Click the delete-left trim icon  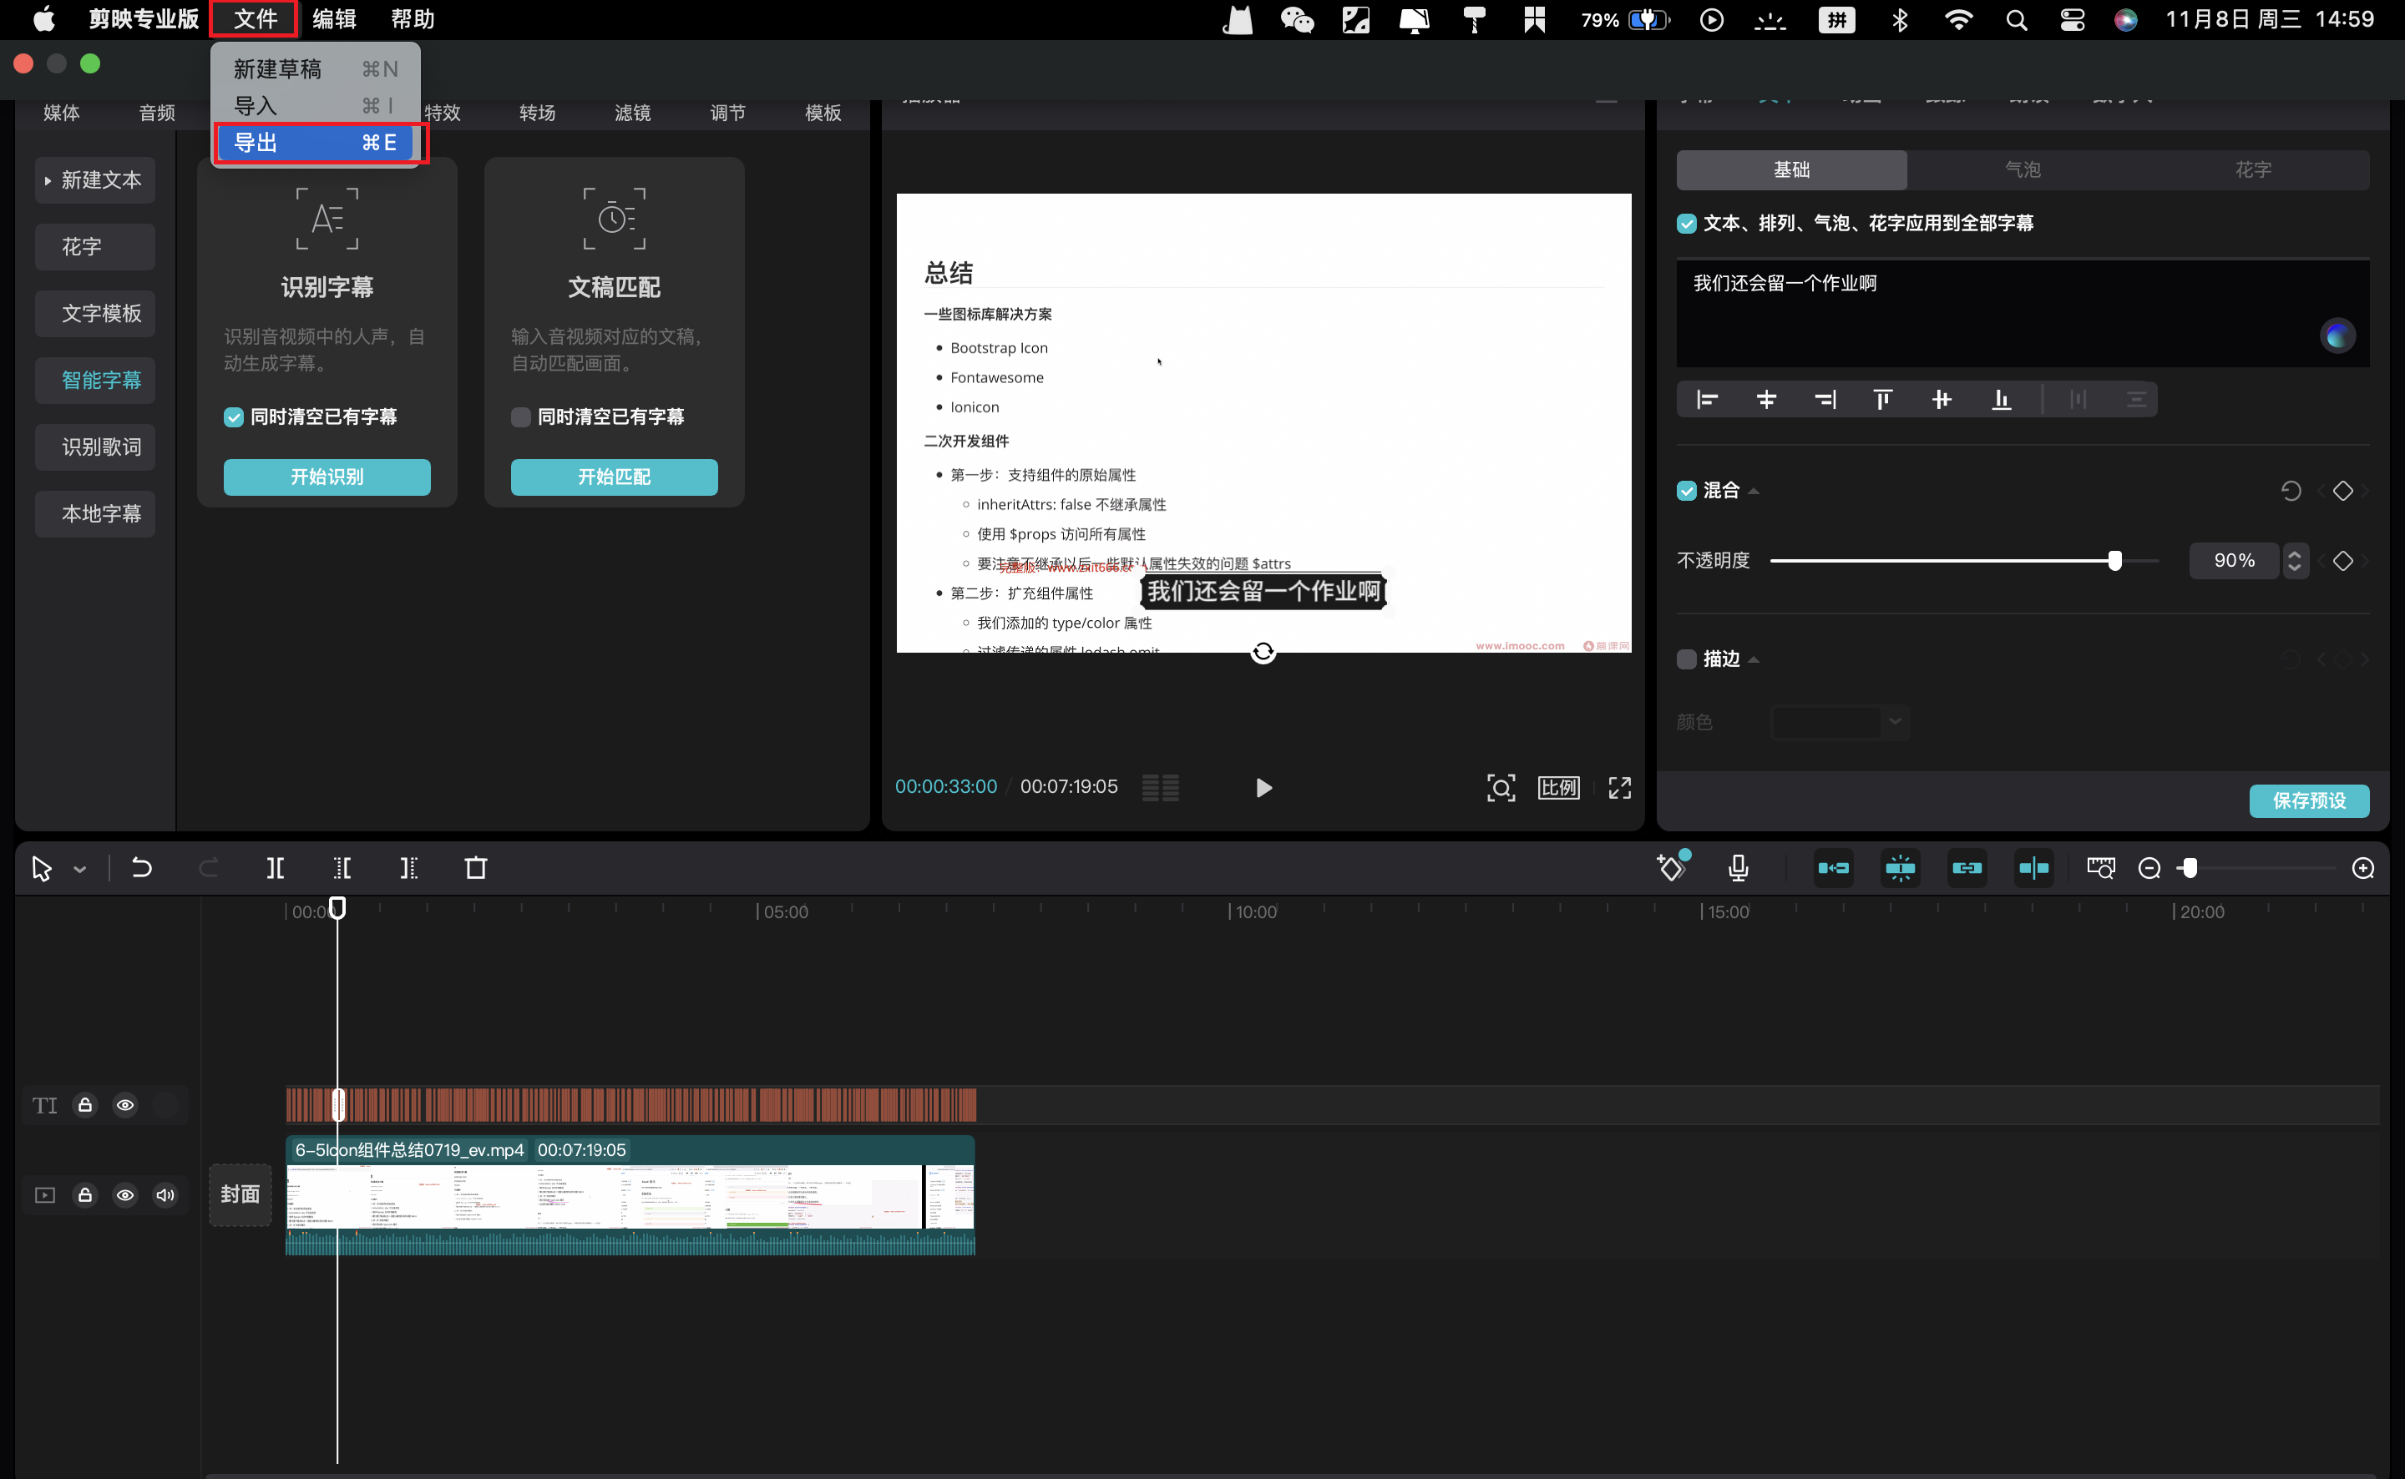click(342, 868)
